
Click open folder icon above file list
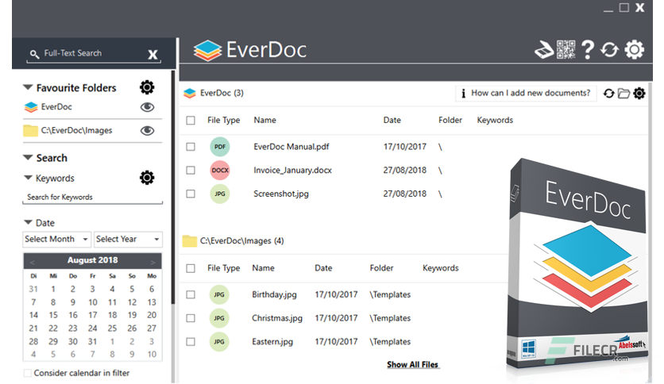(624, 94)
